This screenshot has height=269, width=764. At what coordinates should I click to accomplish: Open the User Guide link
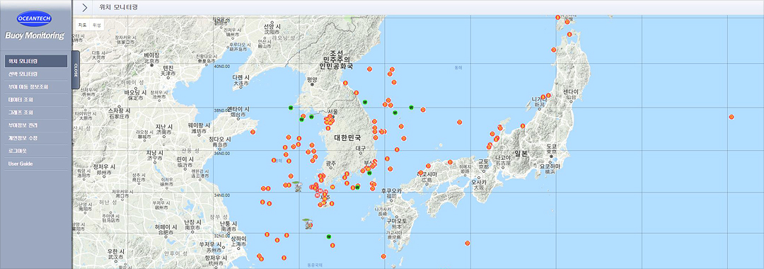(35, 164)
